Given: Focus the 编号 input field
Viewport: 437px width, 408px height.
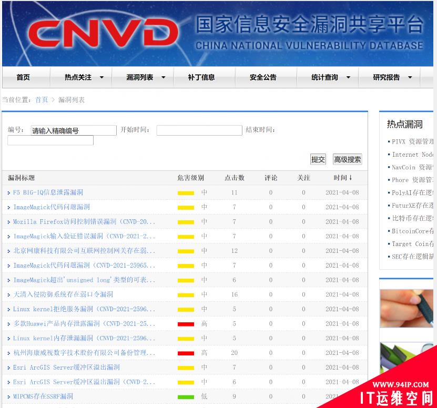Looking at the screenshot, I should click(x=73, y=130).
